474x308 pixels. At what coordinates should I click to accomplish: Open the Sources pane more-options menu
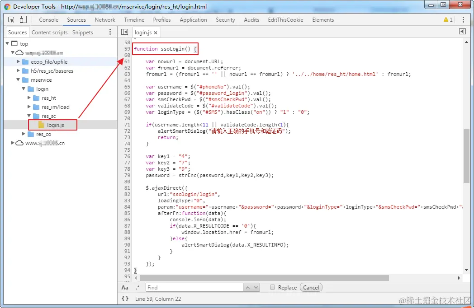110,32
